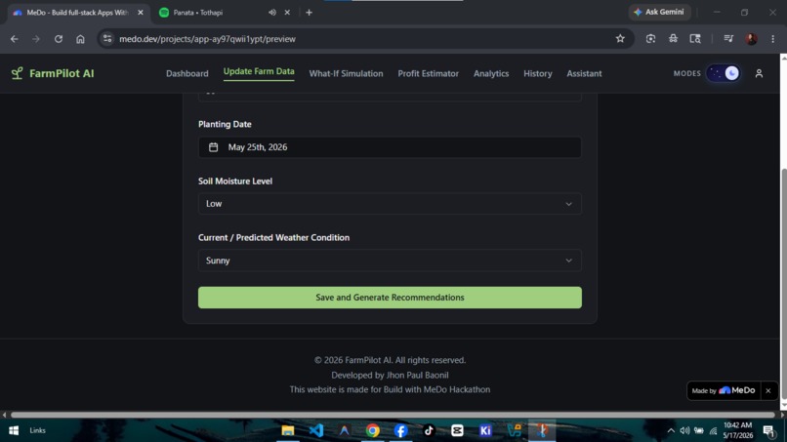This screenshot has width=787, height=442.
Task: Open the volume icon in system tray
Action: [x=684, y=430]
